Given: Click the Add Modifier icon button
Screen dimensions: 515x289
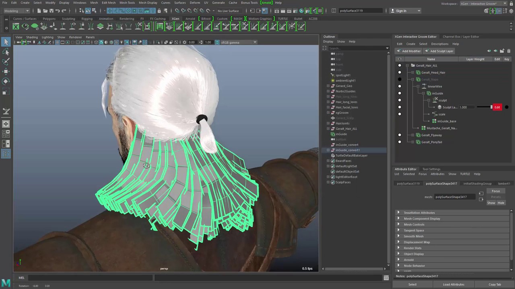Looking at the screenshot, I should pos(409,51).
